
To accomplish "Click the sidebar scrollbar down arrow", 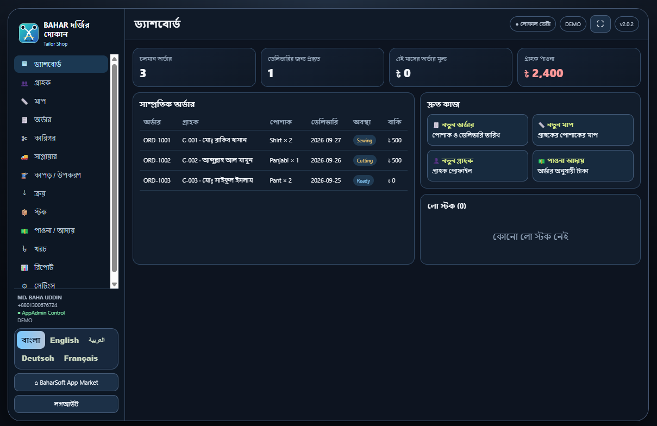I will 114,284.
